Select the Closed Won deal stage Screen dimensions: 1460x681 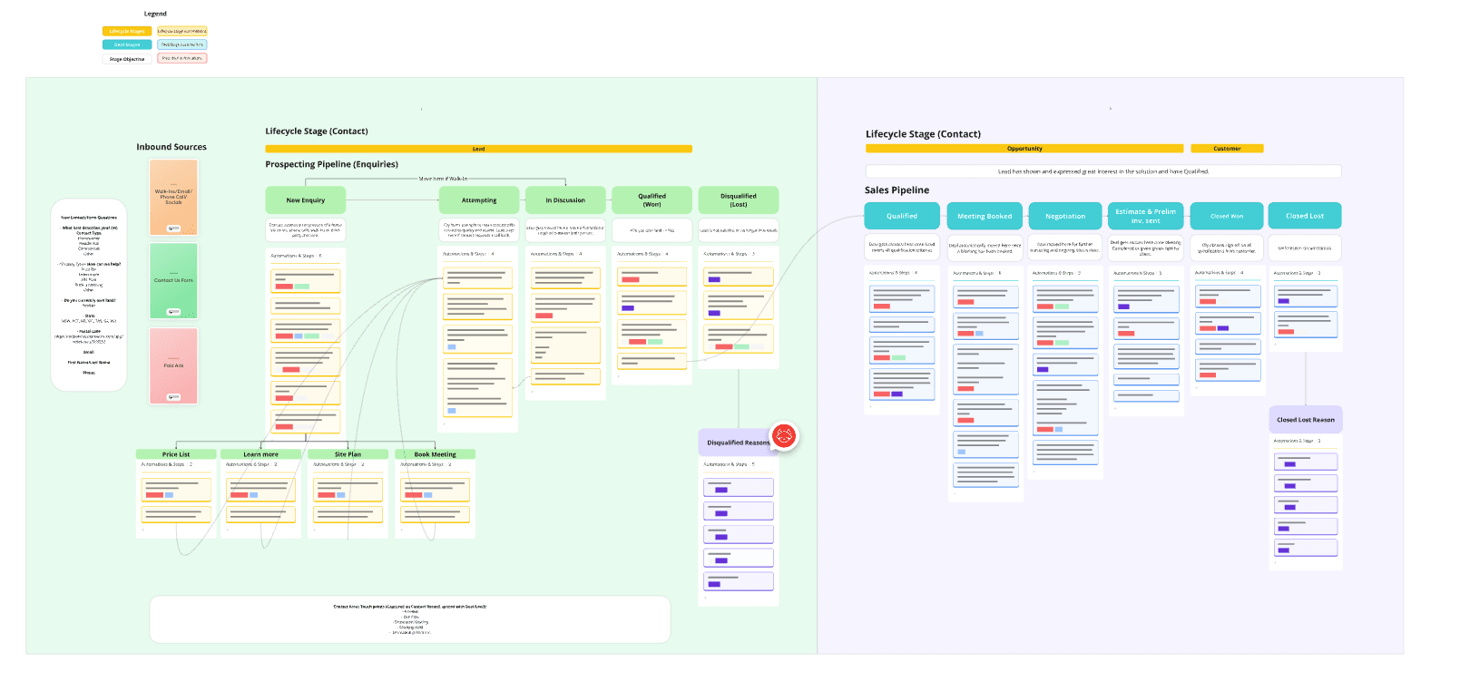[1227, 216]
